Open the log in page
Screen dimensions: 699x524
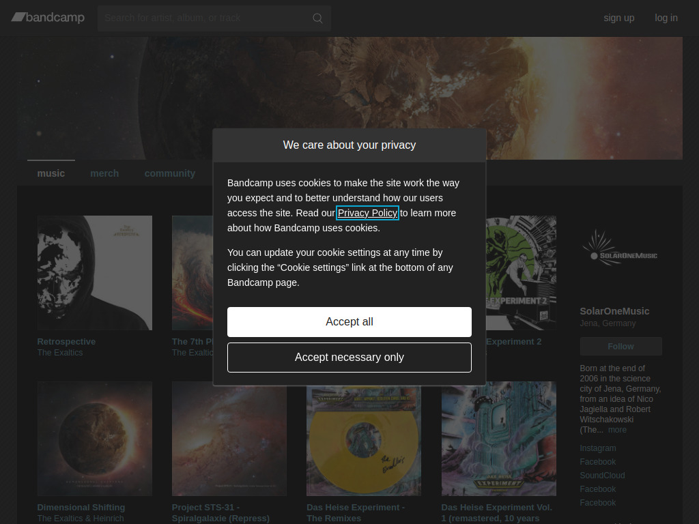[x=666, y=18]
